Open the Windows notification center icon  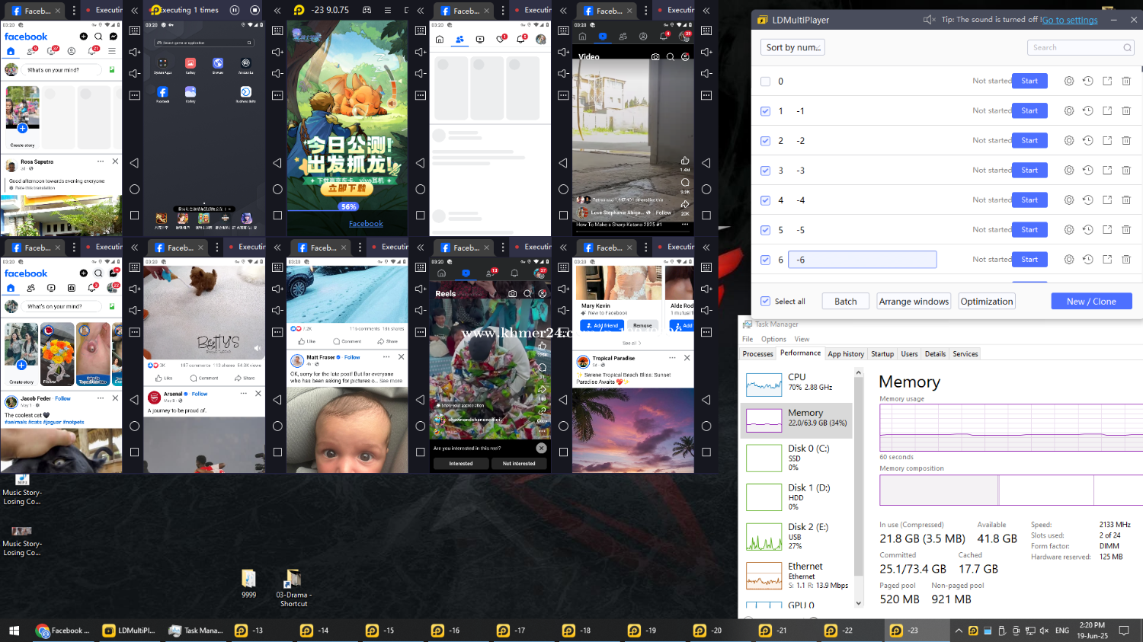point(1124,631)
